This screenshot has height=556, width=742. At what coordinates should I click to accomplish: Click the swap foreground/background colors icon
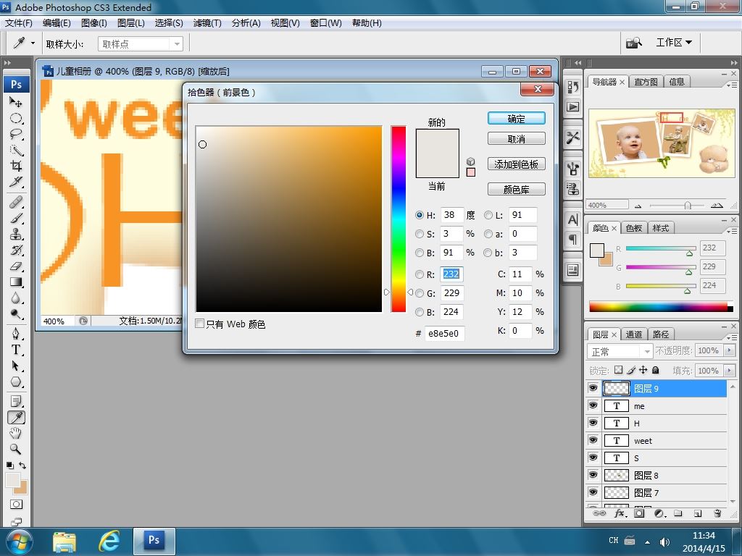pos(22,466)
